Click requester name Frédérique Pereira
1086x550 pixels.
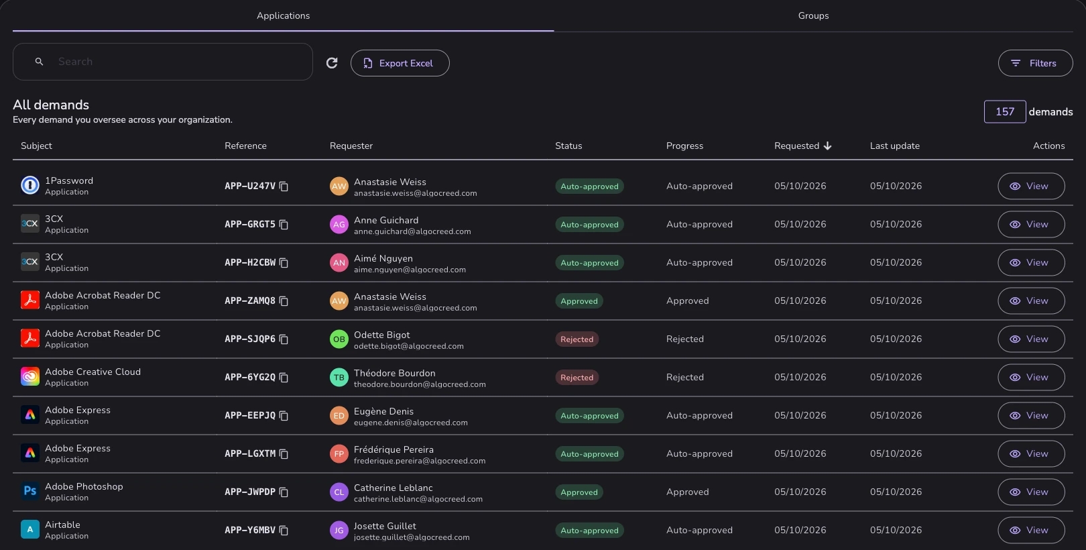(x=394, y=449)
